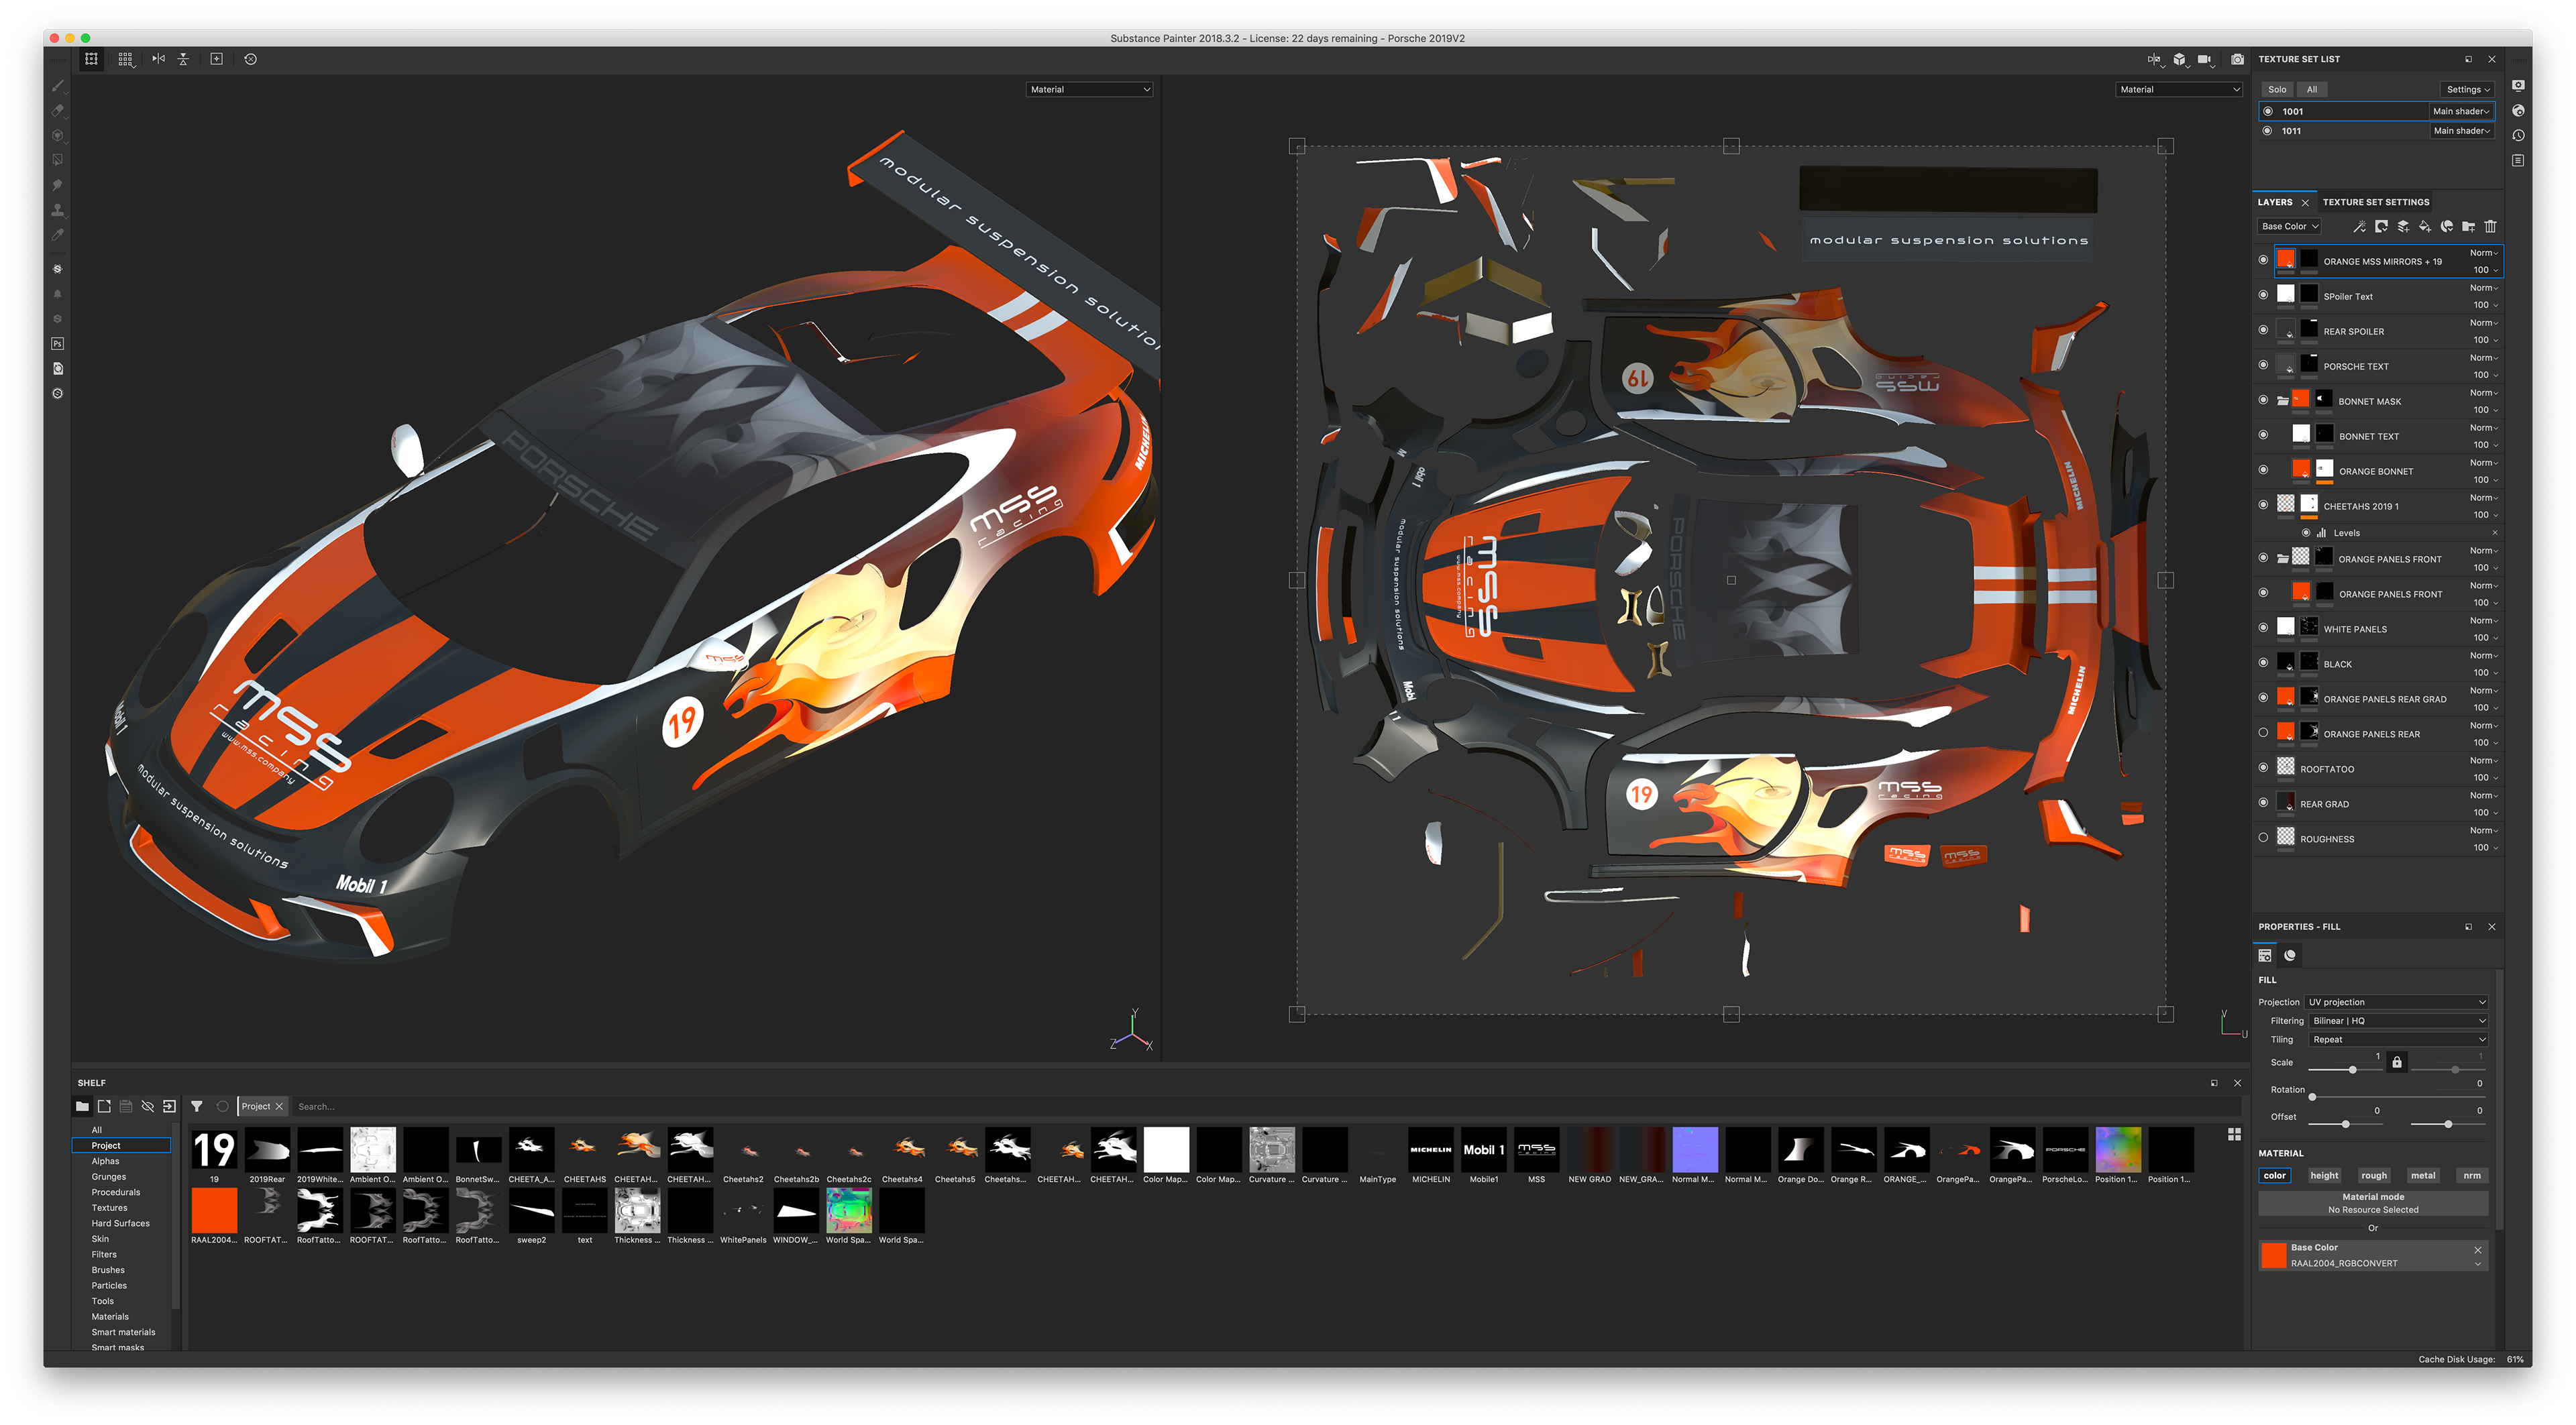Open the Tiling Repeat dropdown
The height and width of the screenshot is (1425, 2576).
tap(2398, 1039)
